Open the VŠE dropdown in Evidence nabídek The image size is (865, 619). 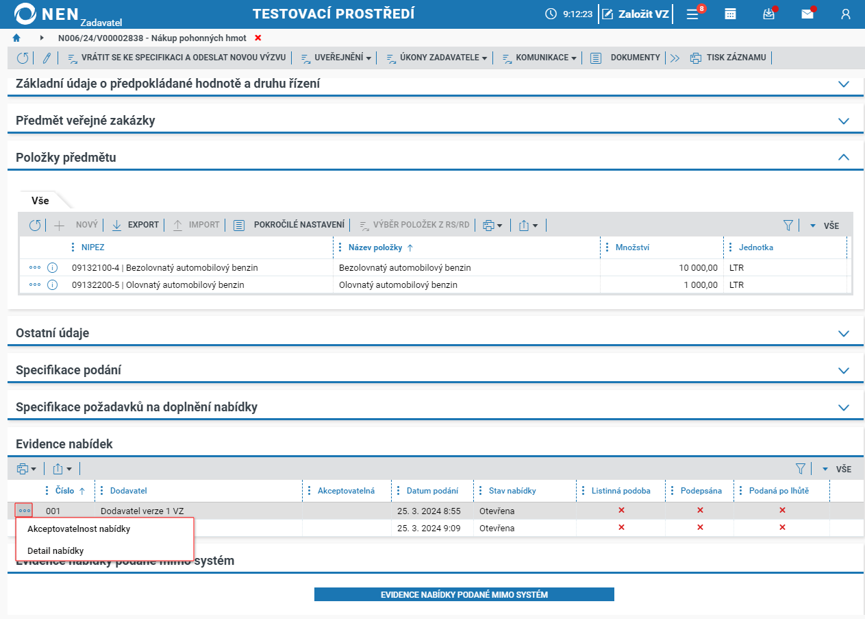click(837, 469)
